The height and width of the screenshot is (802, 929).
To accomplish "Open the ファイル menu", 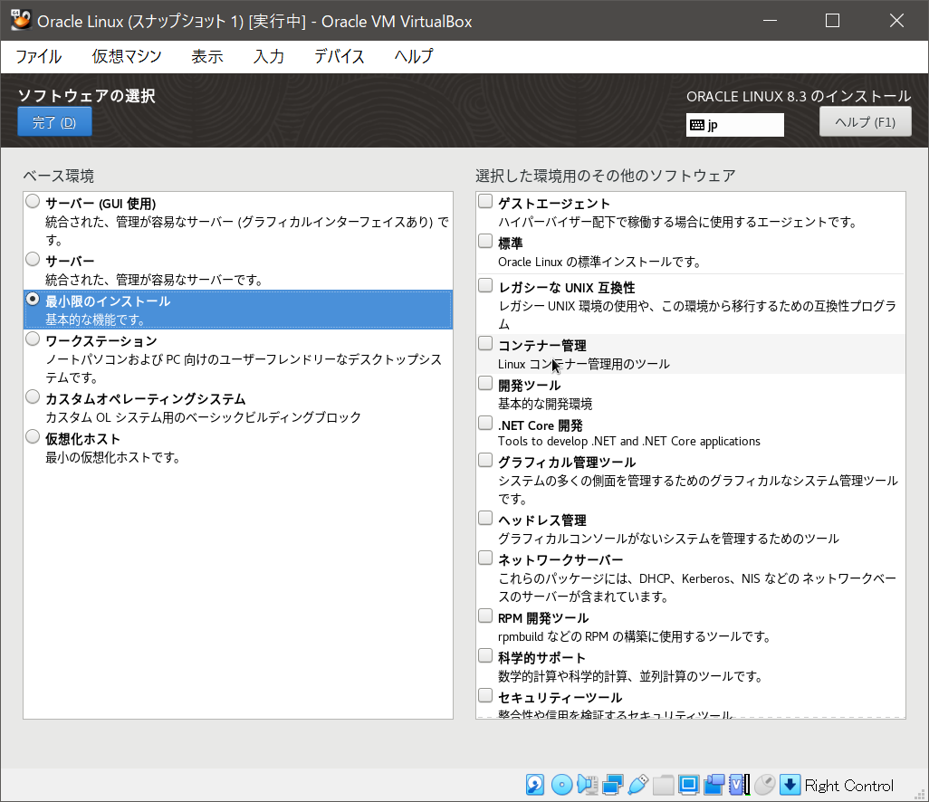I will tap(39, 56).
